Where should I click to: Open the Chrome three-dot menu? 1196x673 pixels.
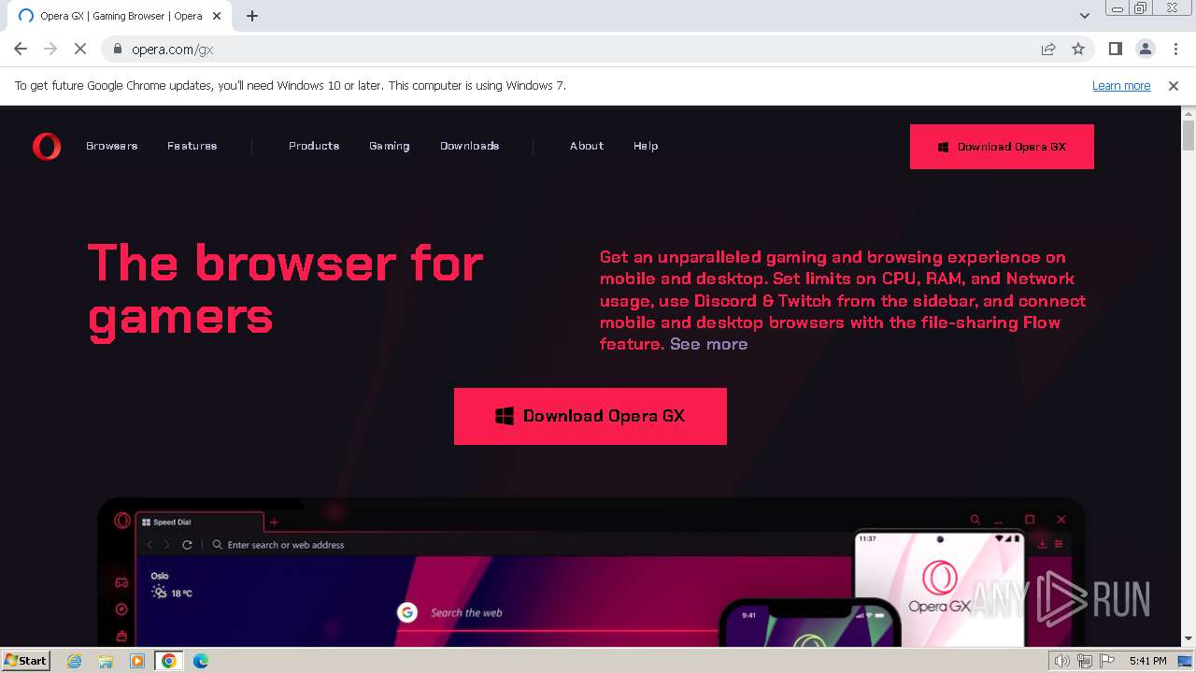coord(1175,50)
